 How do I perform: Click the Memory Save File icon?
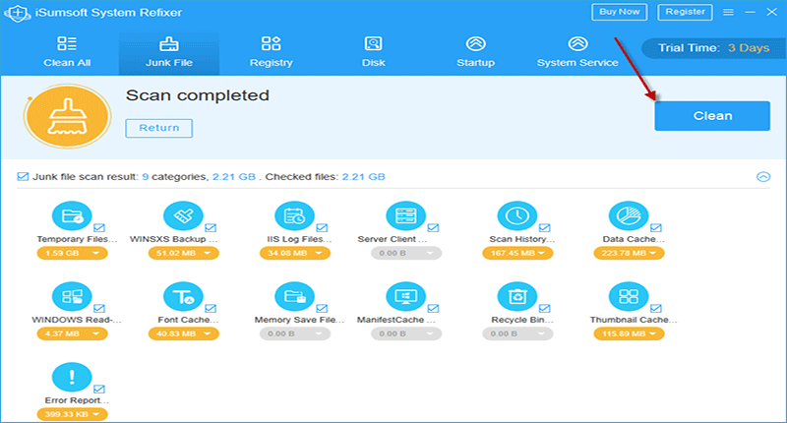pos(294,296)
